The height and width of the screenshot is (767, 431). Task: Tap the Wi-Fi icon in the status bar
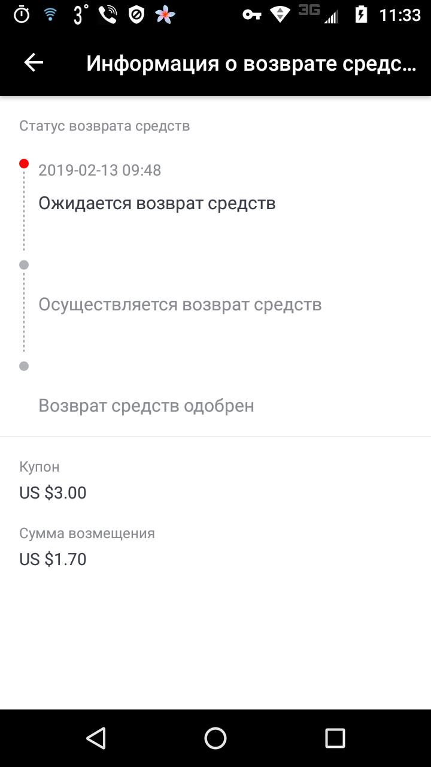[50, 15]
